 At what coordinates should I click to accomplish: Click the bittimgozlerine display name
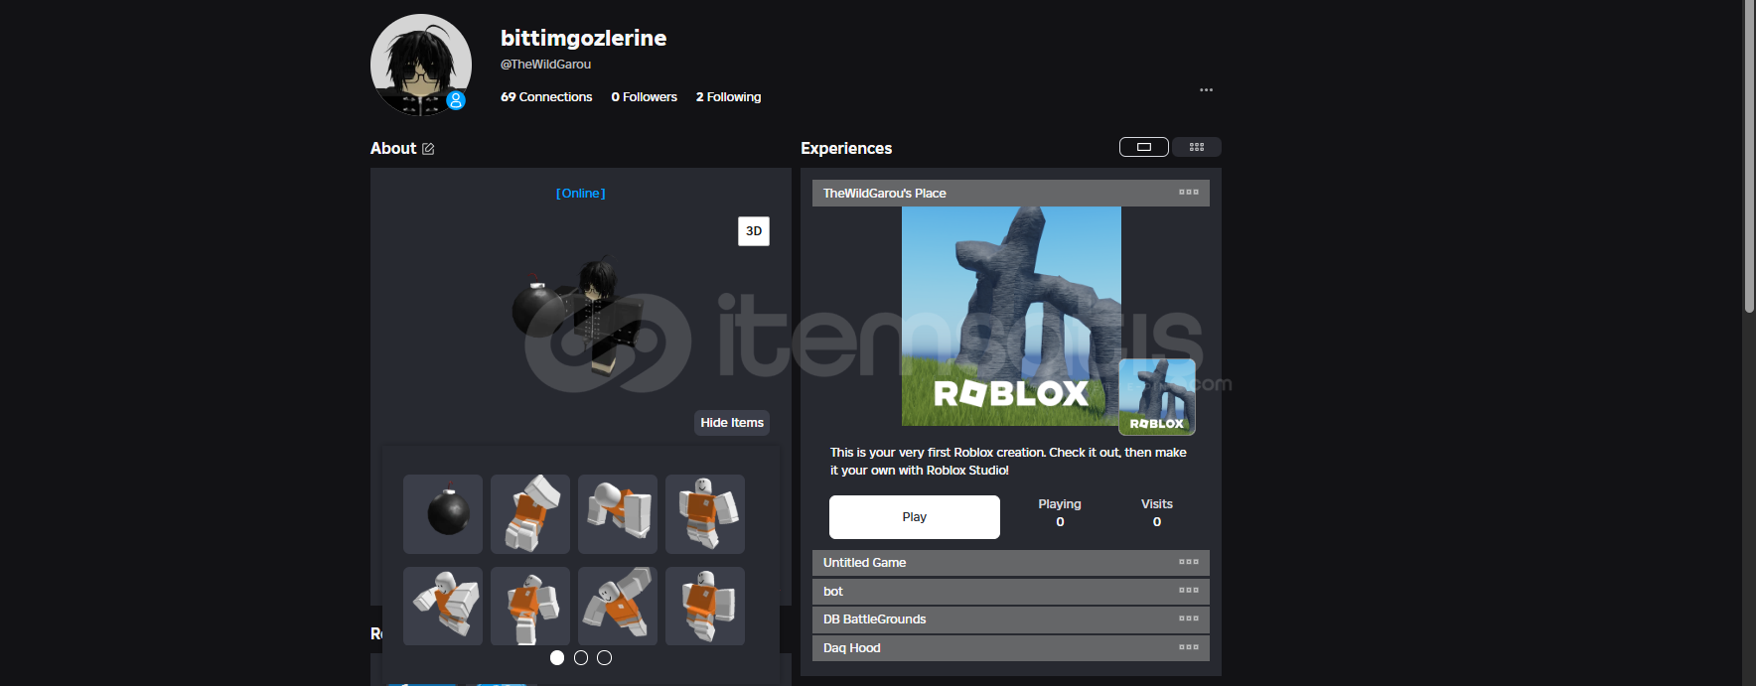(x=584, y=38)
